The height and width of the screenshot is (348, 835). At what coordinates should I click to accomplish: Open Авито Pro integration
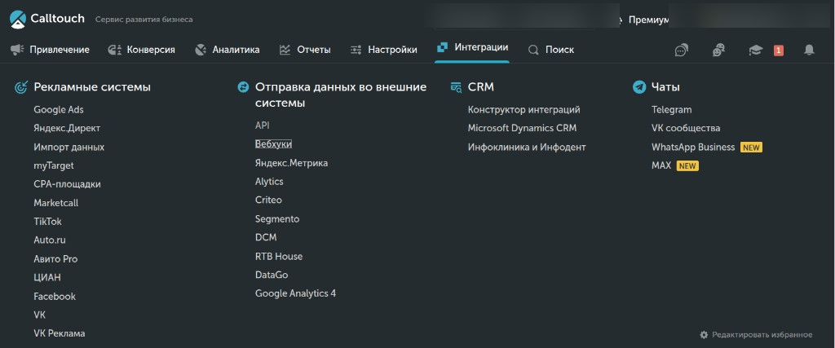(55, 259)
